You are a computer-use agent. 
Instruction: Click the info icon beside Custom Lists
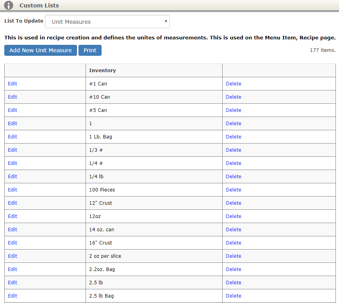click(x=9, y=5)
